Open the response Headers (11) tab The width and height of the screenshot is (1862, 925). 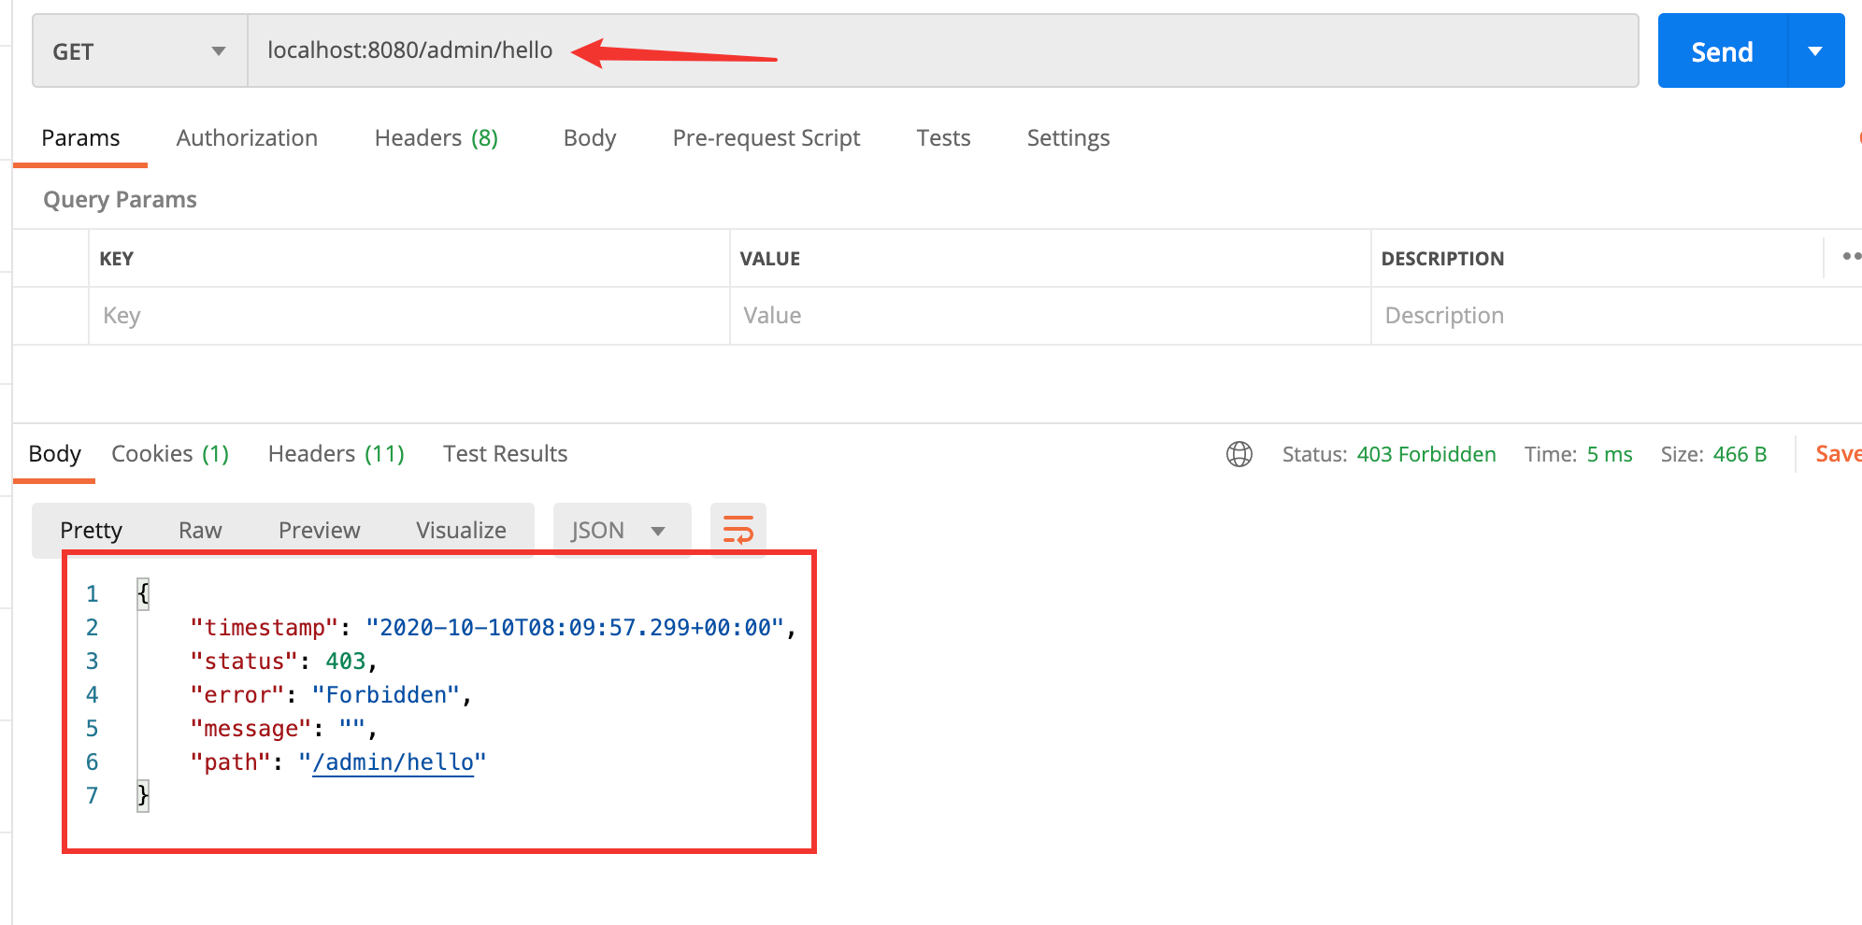click(x=337, y=454)
